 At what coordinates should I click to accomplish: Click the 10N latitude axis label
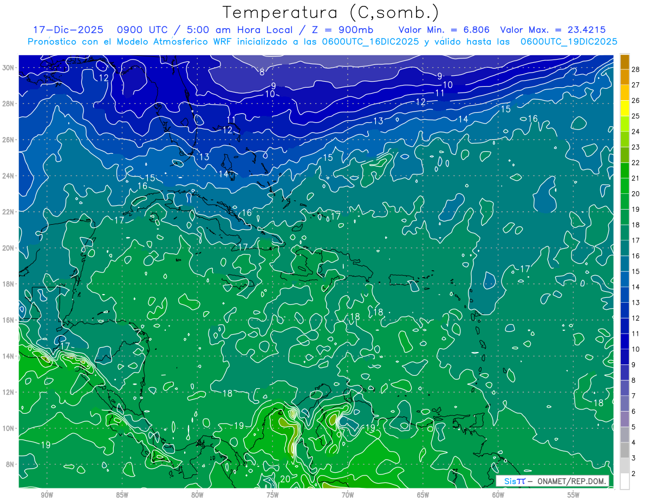tap(9, 428)
